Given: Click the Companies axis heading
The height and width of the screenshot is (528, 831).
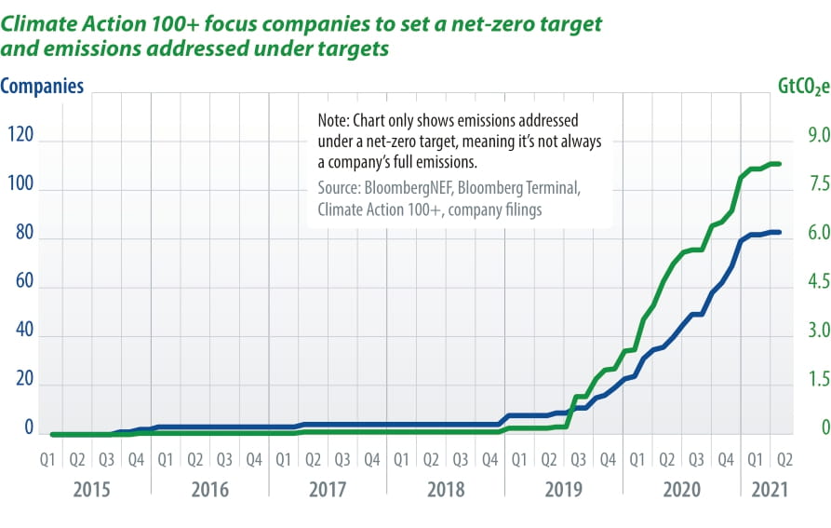Looking at the screenshot, I should click(43, 87).
